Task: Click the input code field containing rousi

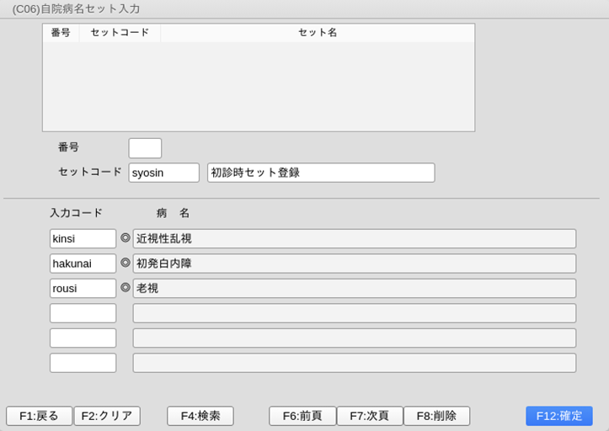Action: tap(83, 288)
